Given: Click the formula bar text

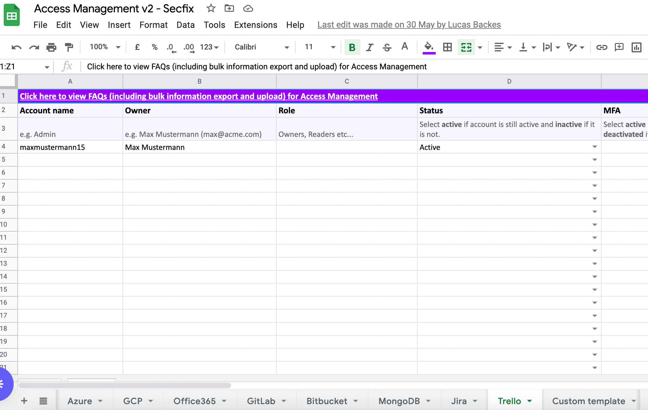Looking at the screenshot, I should click(257, 67).
